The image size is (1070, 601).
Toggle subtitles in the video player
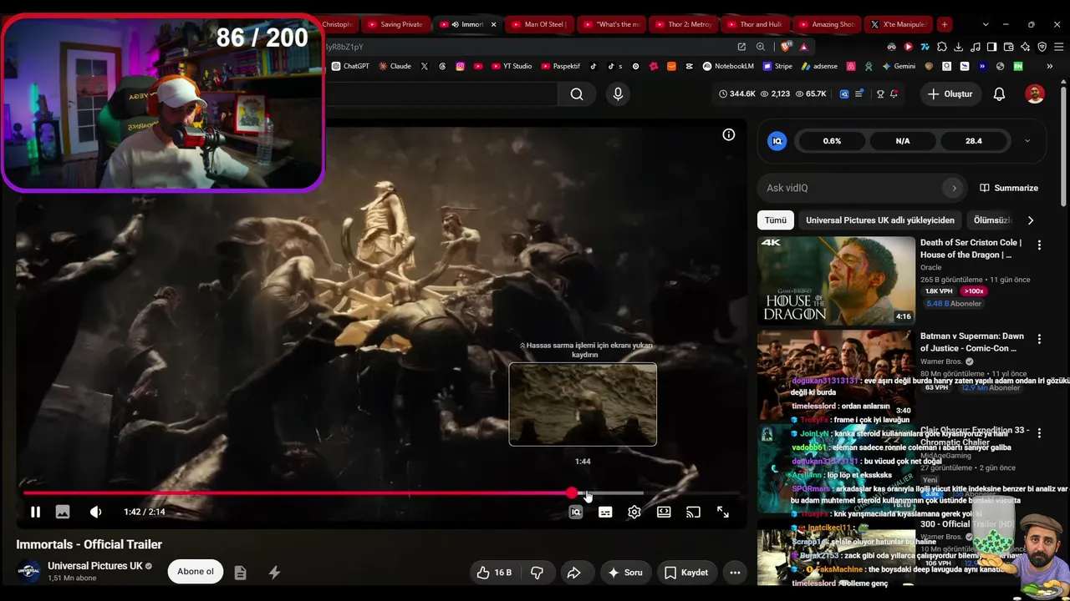tap(605, 512)
